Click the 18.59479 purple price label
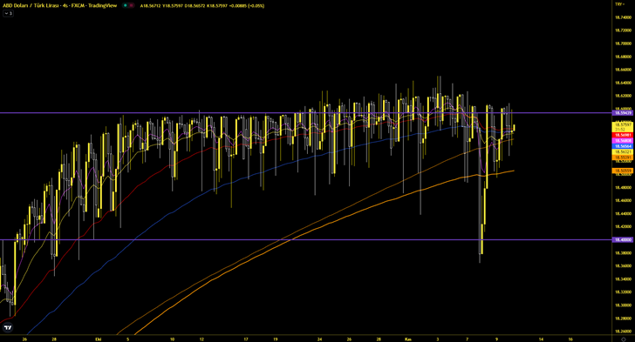The image size is (635, 342). click(623, 113)
